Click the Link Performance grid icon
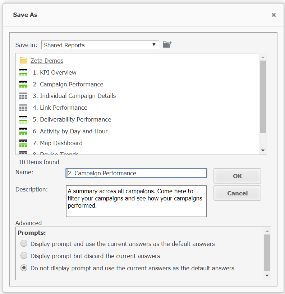This screenshot has width=285, height=294. click(x=23, y=108)
